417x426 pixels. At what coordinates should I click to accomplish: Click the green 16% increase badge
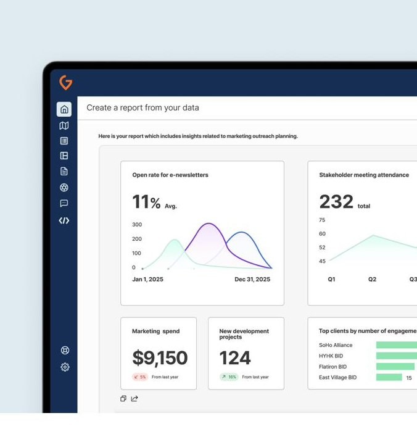click(229, 377)
